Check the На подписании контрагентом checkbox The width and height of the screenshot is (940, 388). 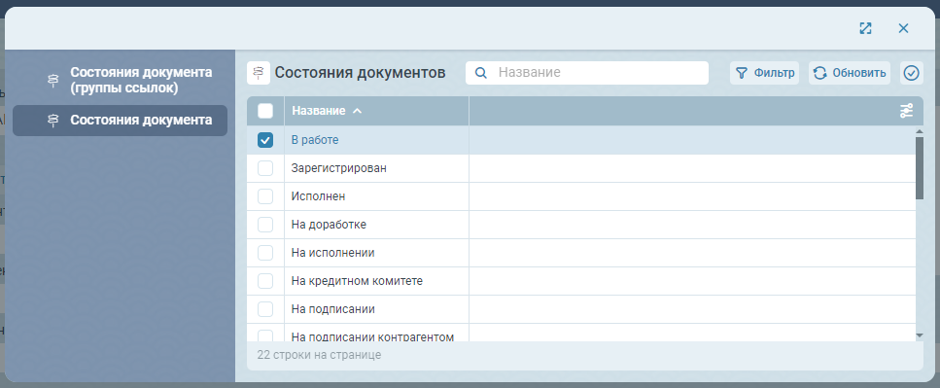coord(265,335)
